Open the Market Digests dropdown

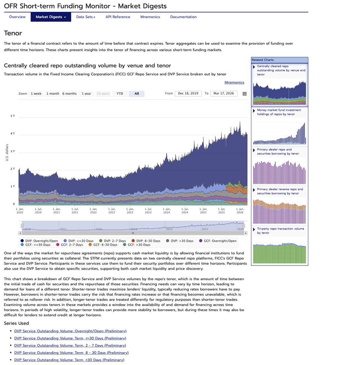50,17
